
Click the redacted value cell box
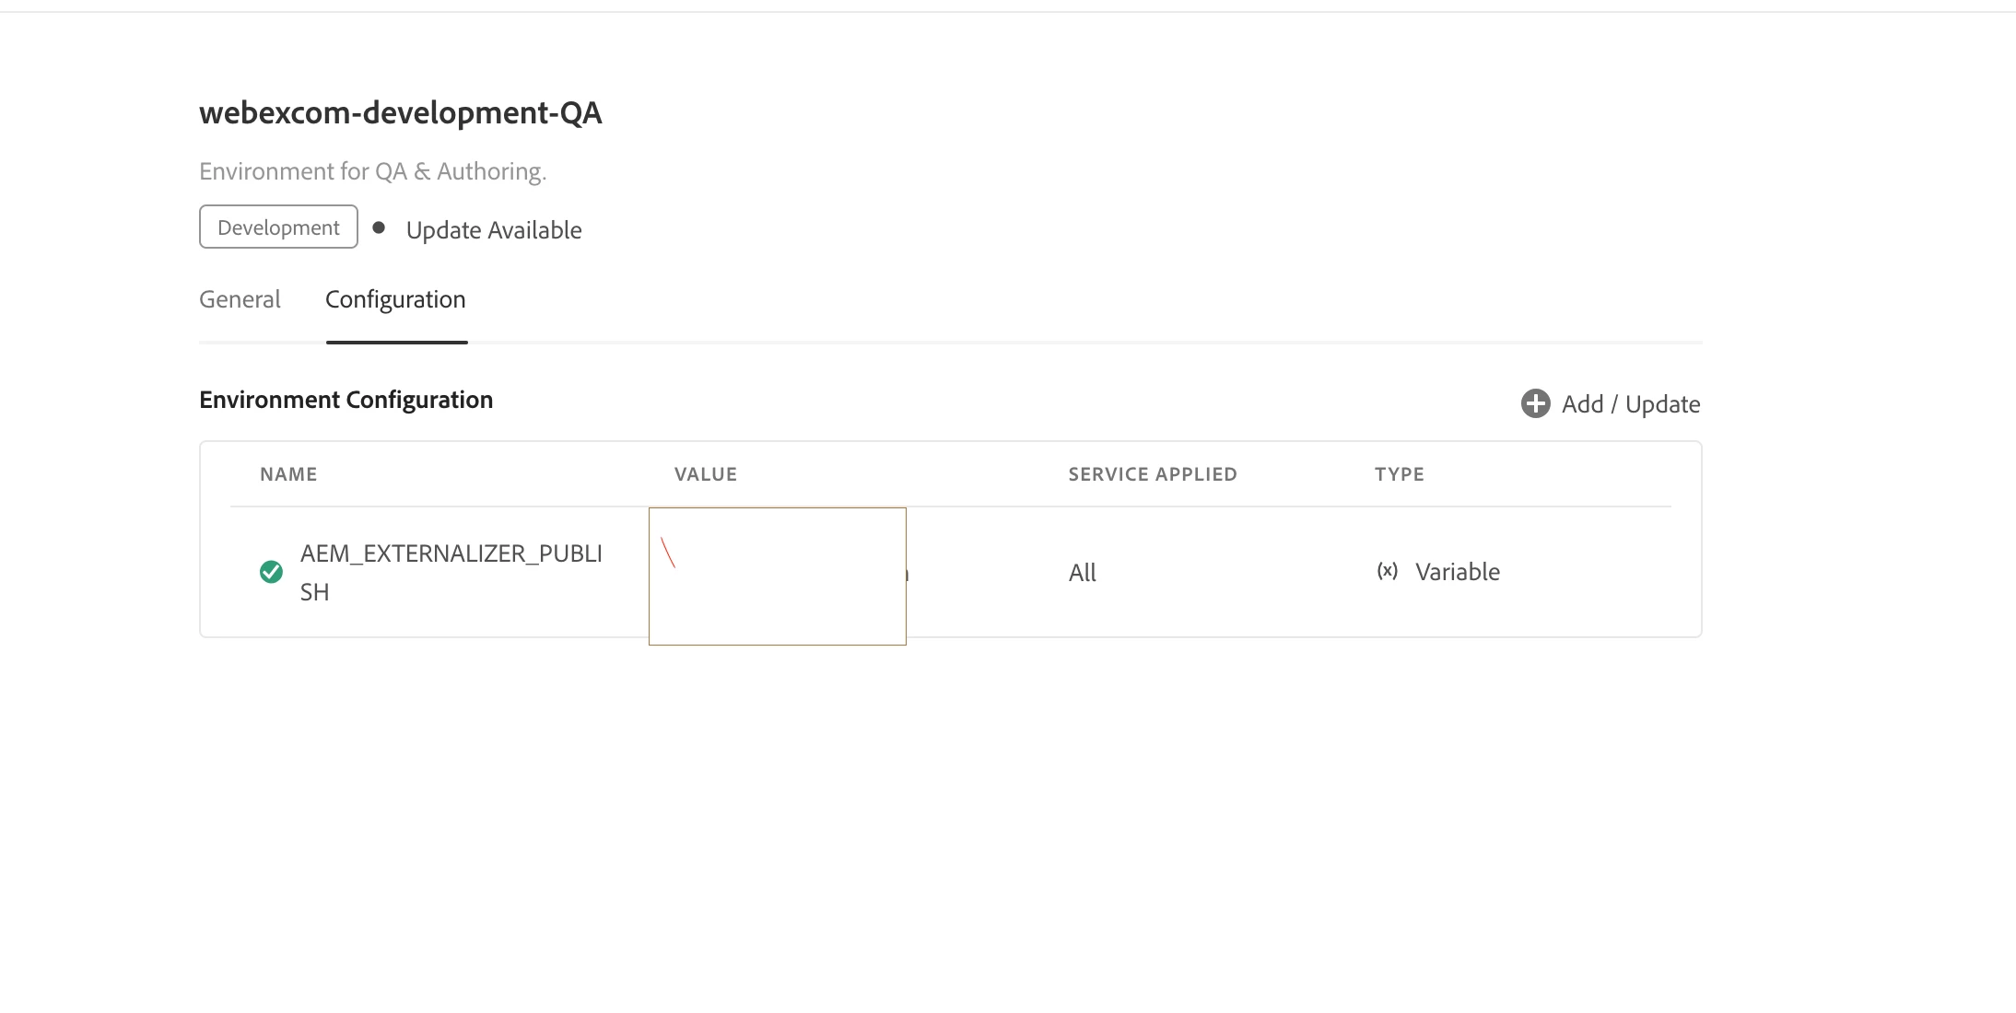(777, 576)
